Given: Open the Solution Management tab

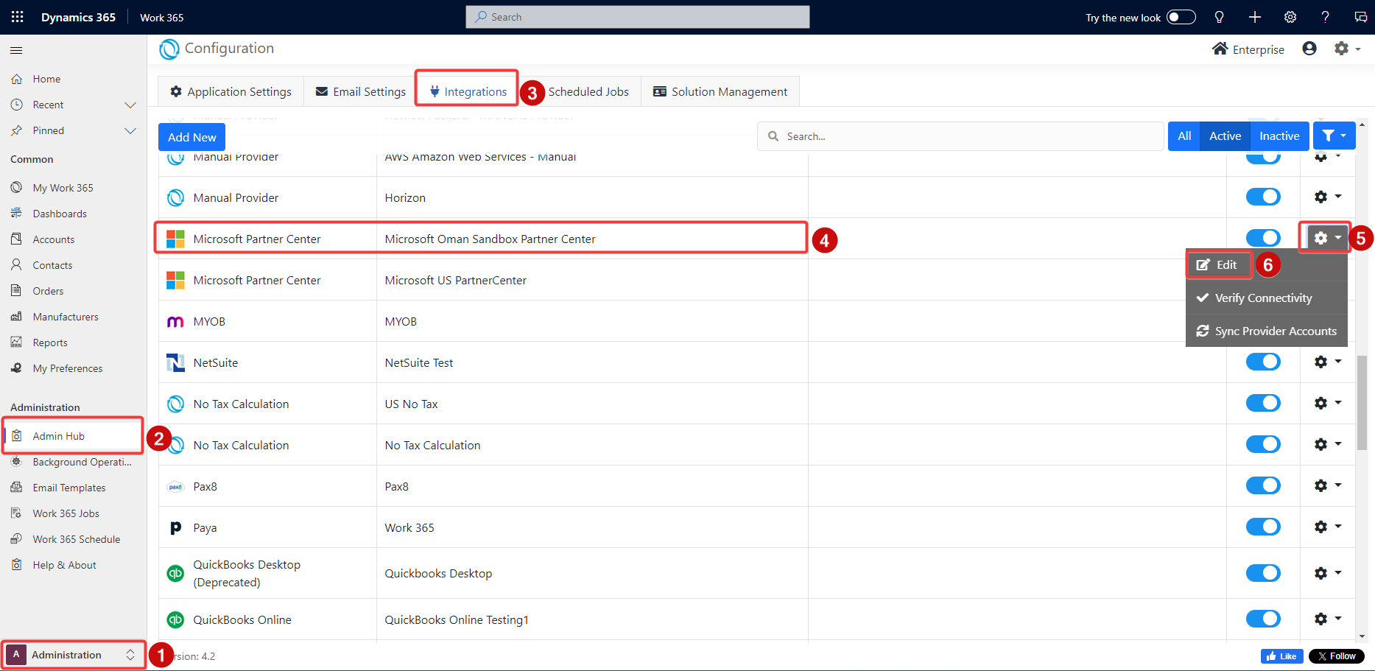Looking at the screenshot, I should pos(720,91).
